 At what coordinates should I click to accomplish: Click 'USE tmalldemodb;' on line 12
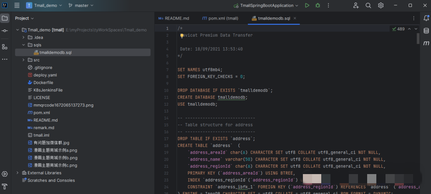tap(198, 104)
